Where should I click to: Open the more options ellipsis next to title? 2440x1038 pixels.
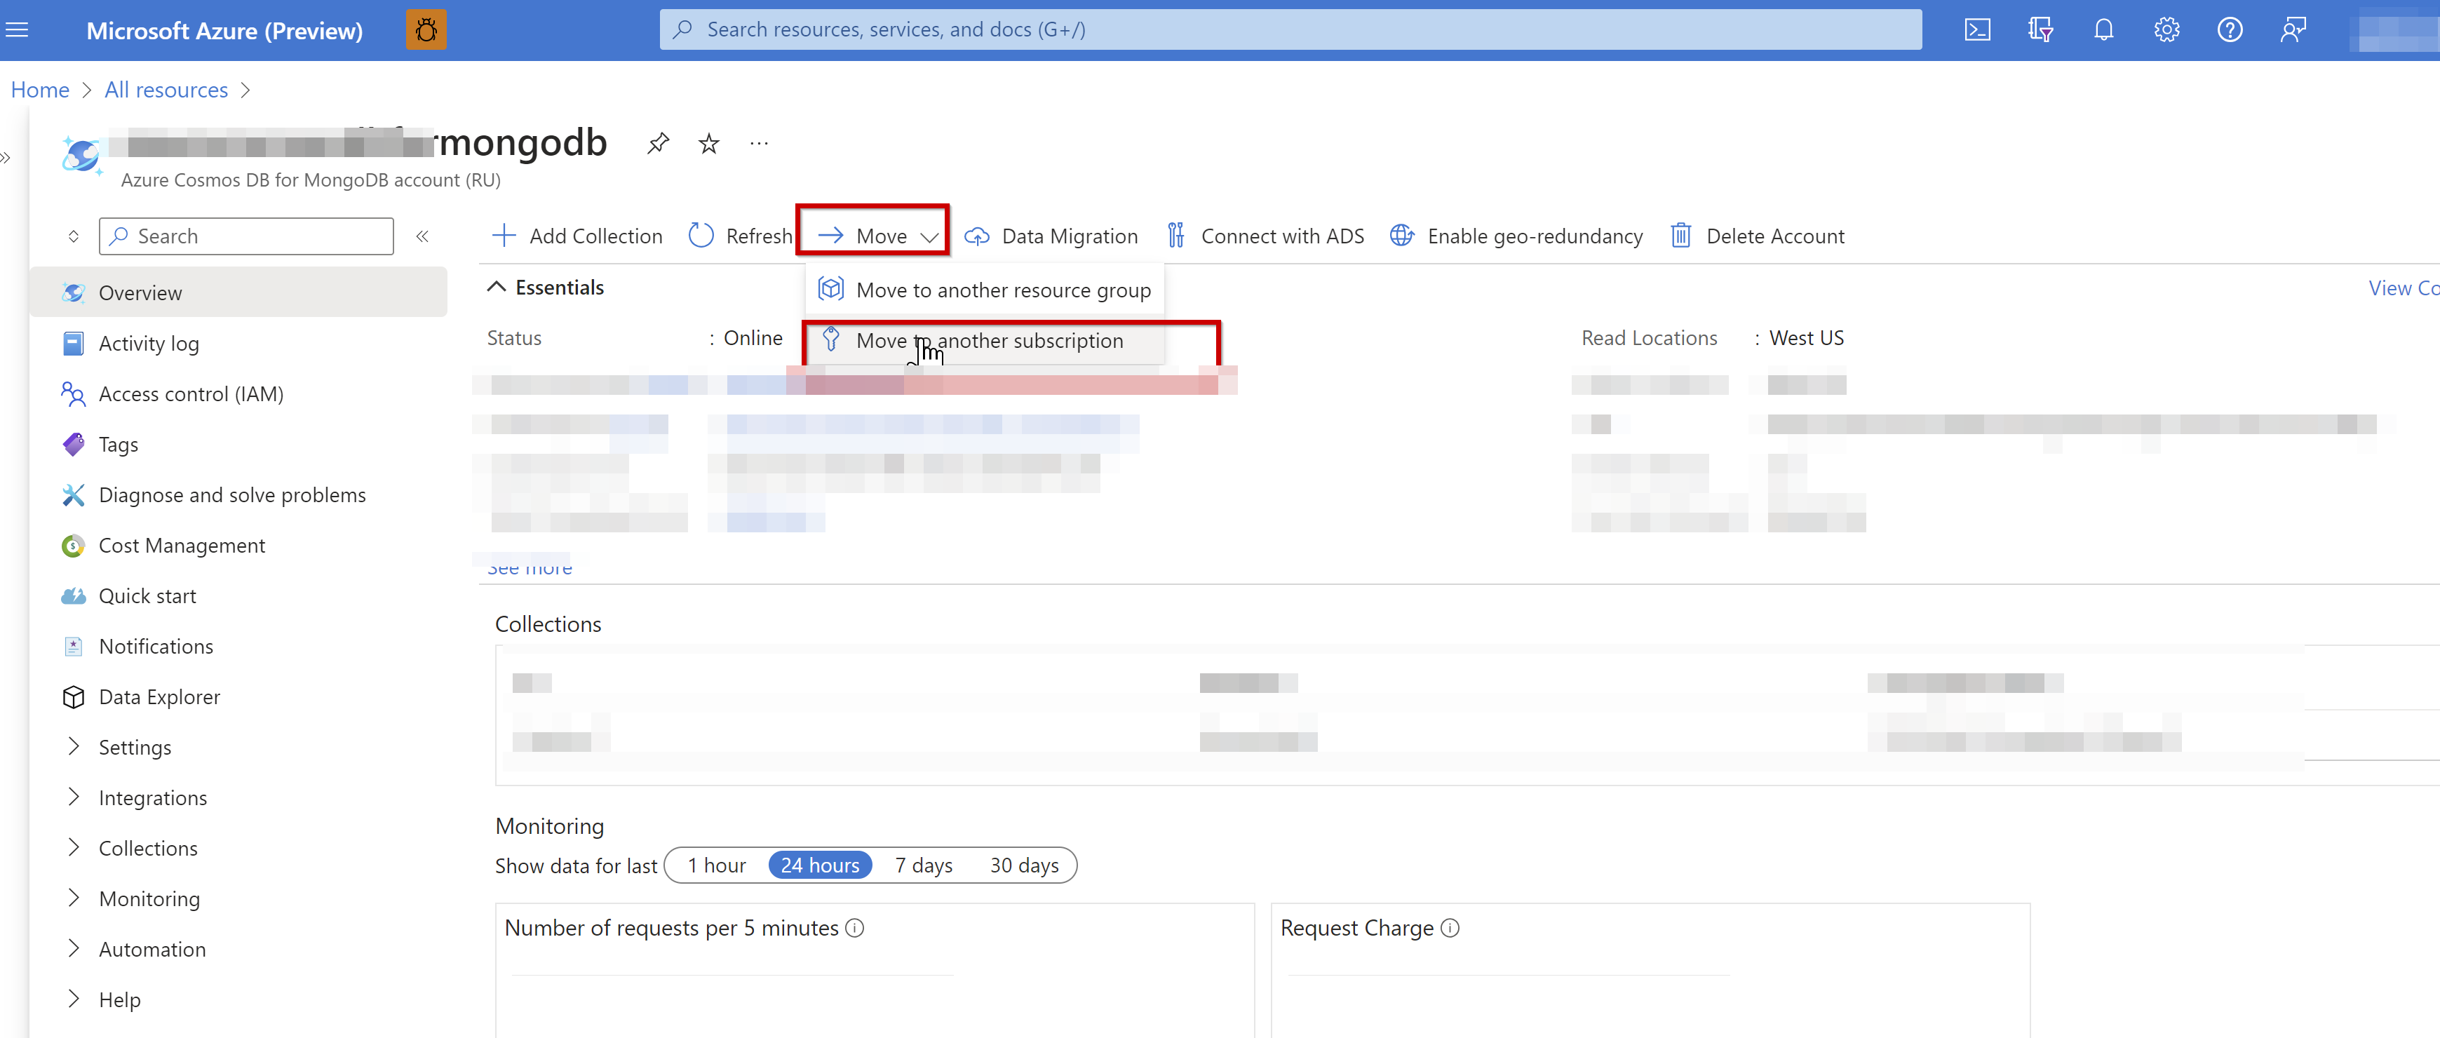coord(759,144)
